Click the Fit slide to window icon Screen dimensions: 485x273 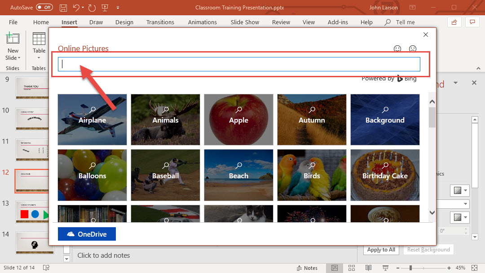[x=475, y=268]
